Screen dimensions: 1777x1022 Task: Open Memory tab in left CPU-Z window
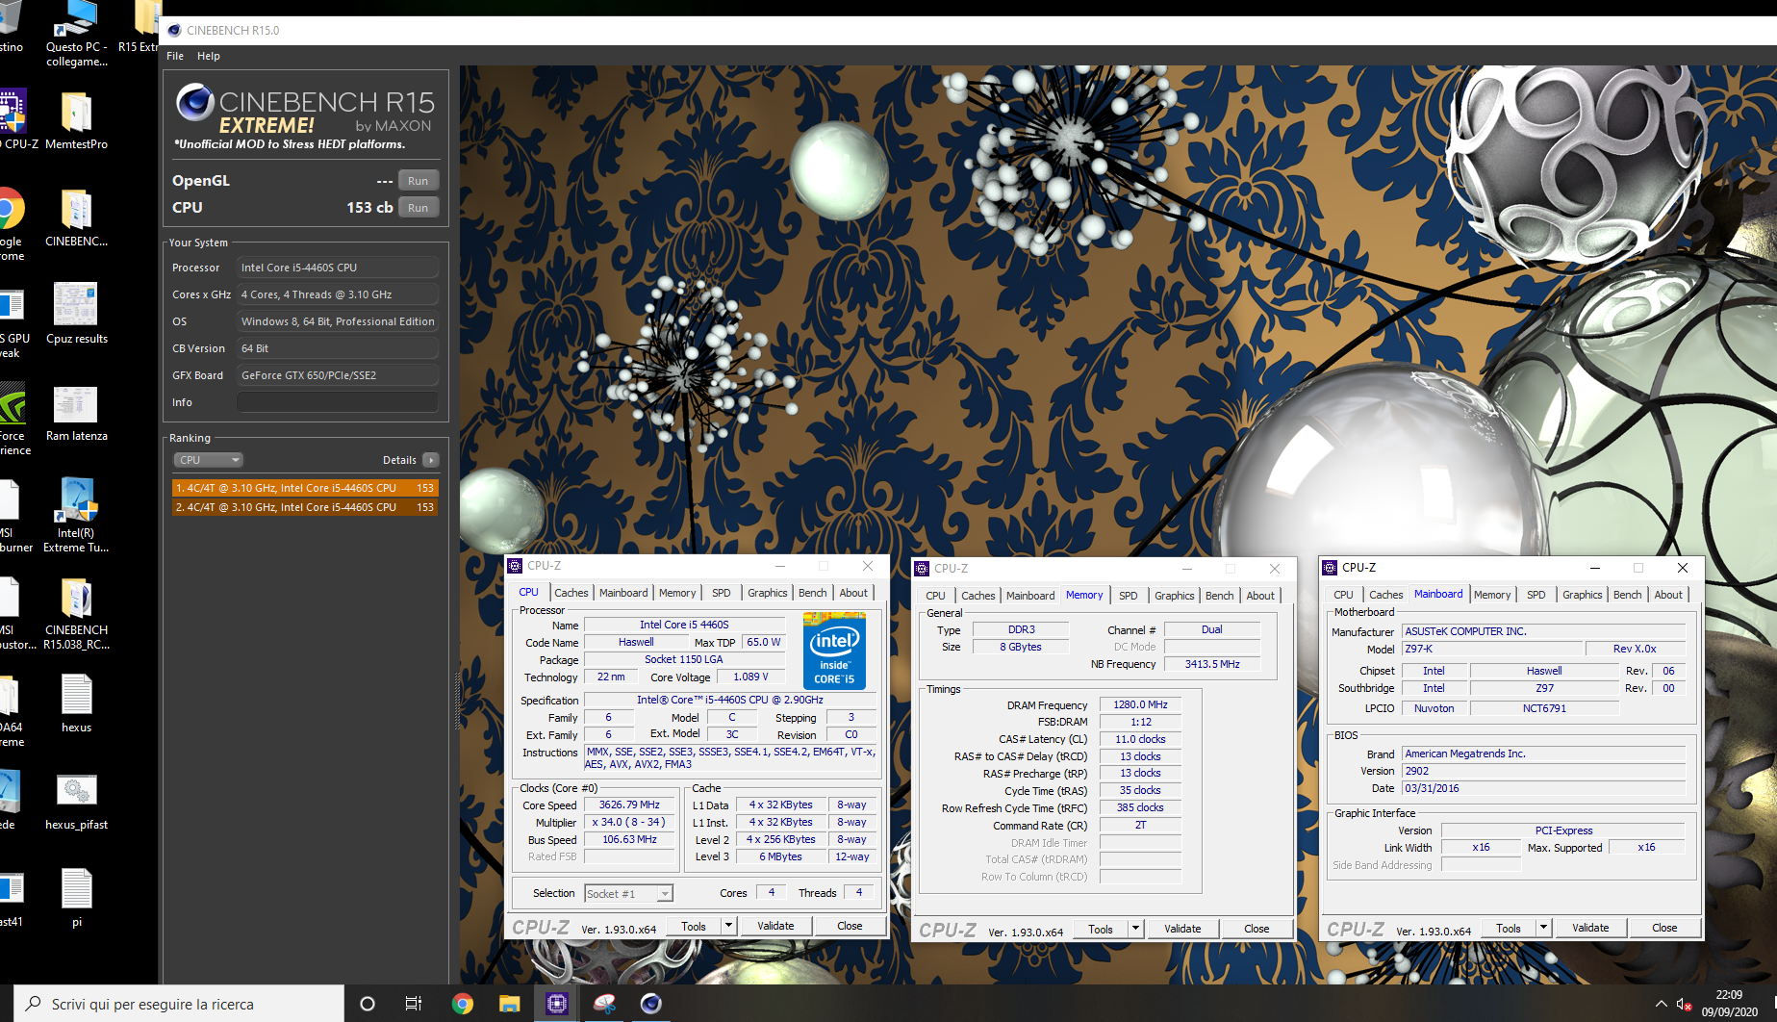click(x=677, y=593)
